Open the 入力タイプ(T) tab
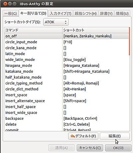The height and width of the screenshot is (153, 133). coord(61,13)
